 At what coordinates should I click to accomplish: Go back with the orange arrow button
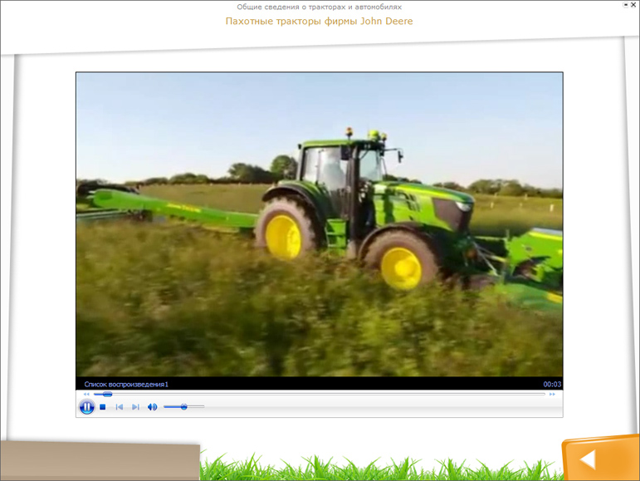tap(600, 458)
